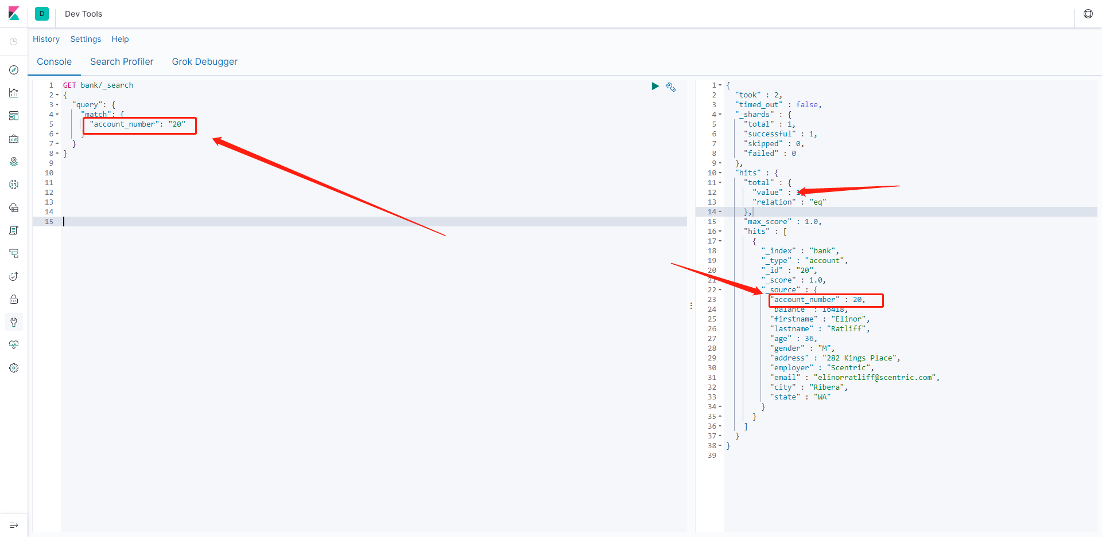Run the request with green play icon

pos(655,86)
